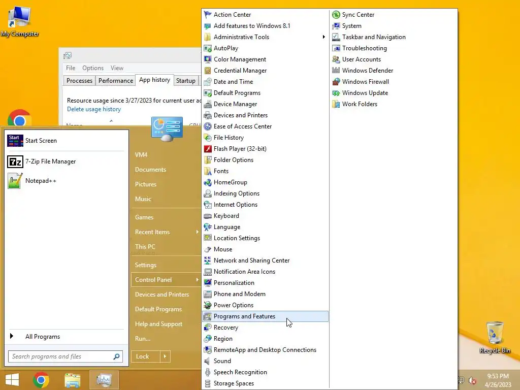This screenshot has width=520, height=390.
Task: Click File Explorer icon on the taskbar
Action: (72, 380)
